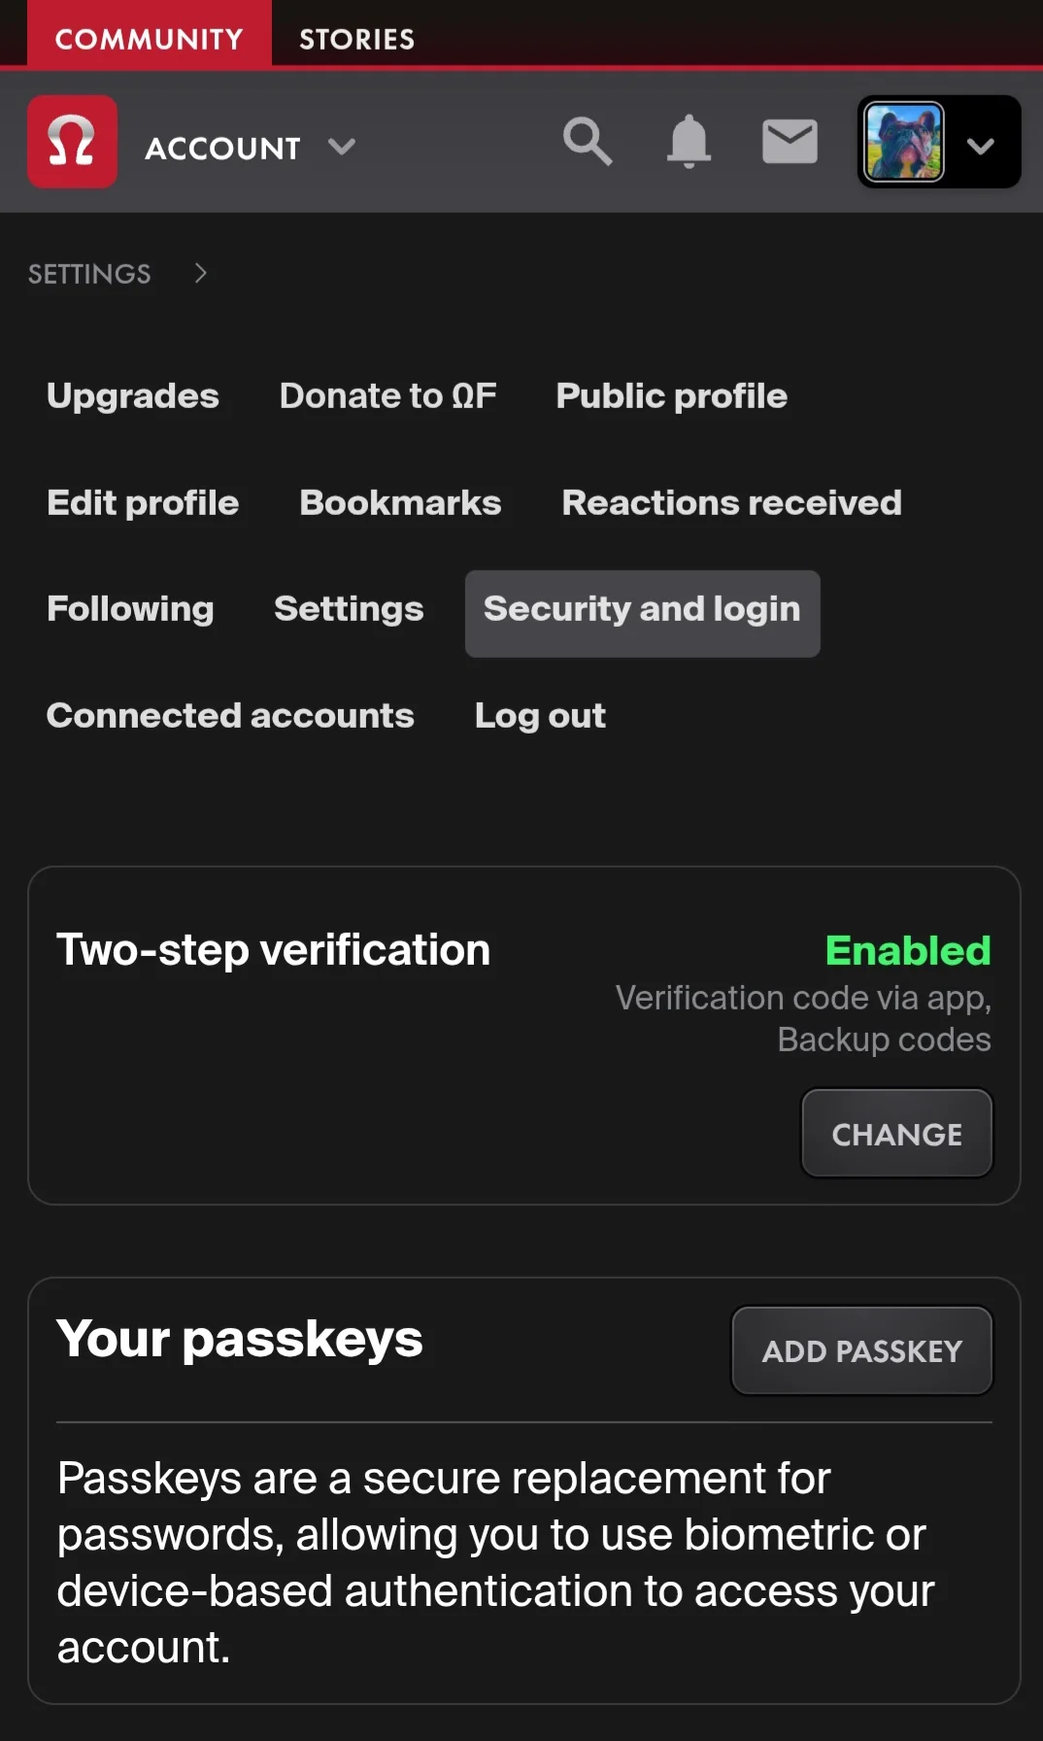Switch to the Community tab
The image size is (1043, 1741).
coord(149,38)
